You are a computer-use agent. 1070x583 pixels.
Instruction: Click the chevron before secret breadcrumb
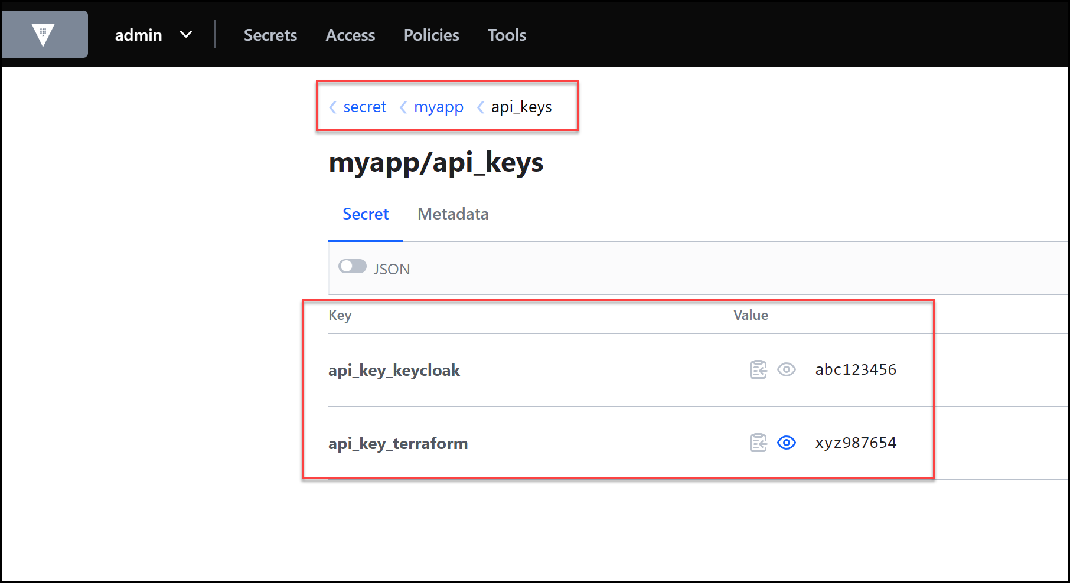[332, 107]
